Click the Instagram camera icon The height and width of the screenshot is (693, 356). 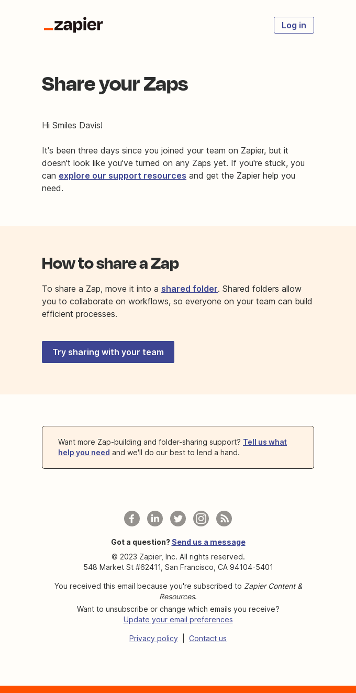pyautogui.click(x=201, y=519)
